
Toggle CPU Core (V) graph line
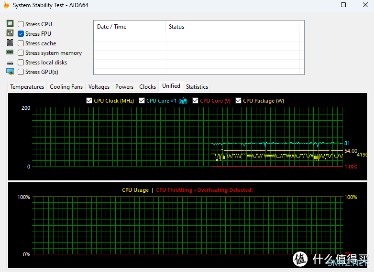(x=195, y=101)
